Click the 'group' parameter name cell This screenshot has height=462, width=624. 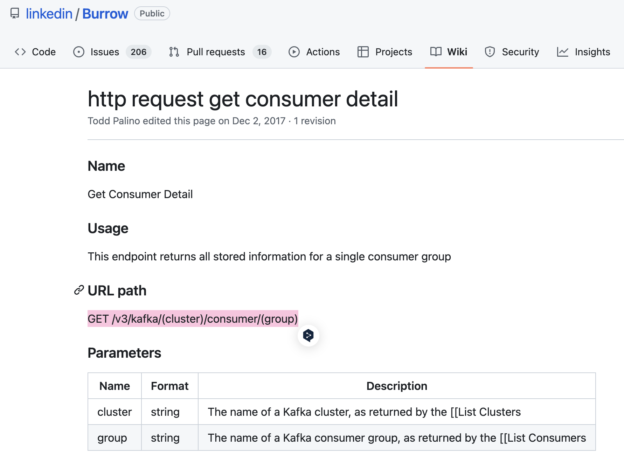pyautogui.click(x=115, y=437)
